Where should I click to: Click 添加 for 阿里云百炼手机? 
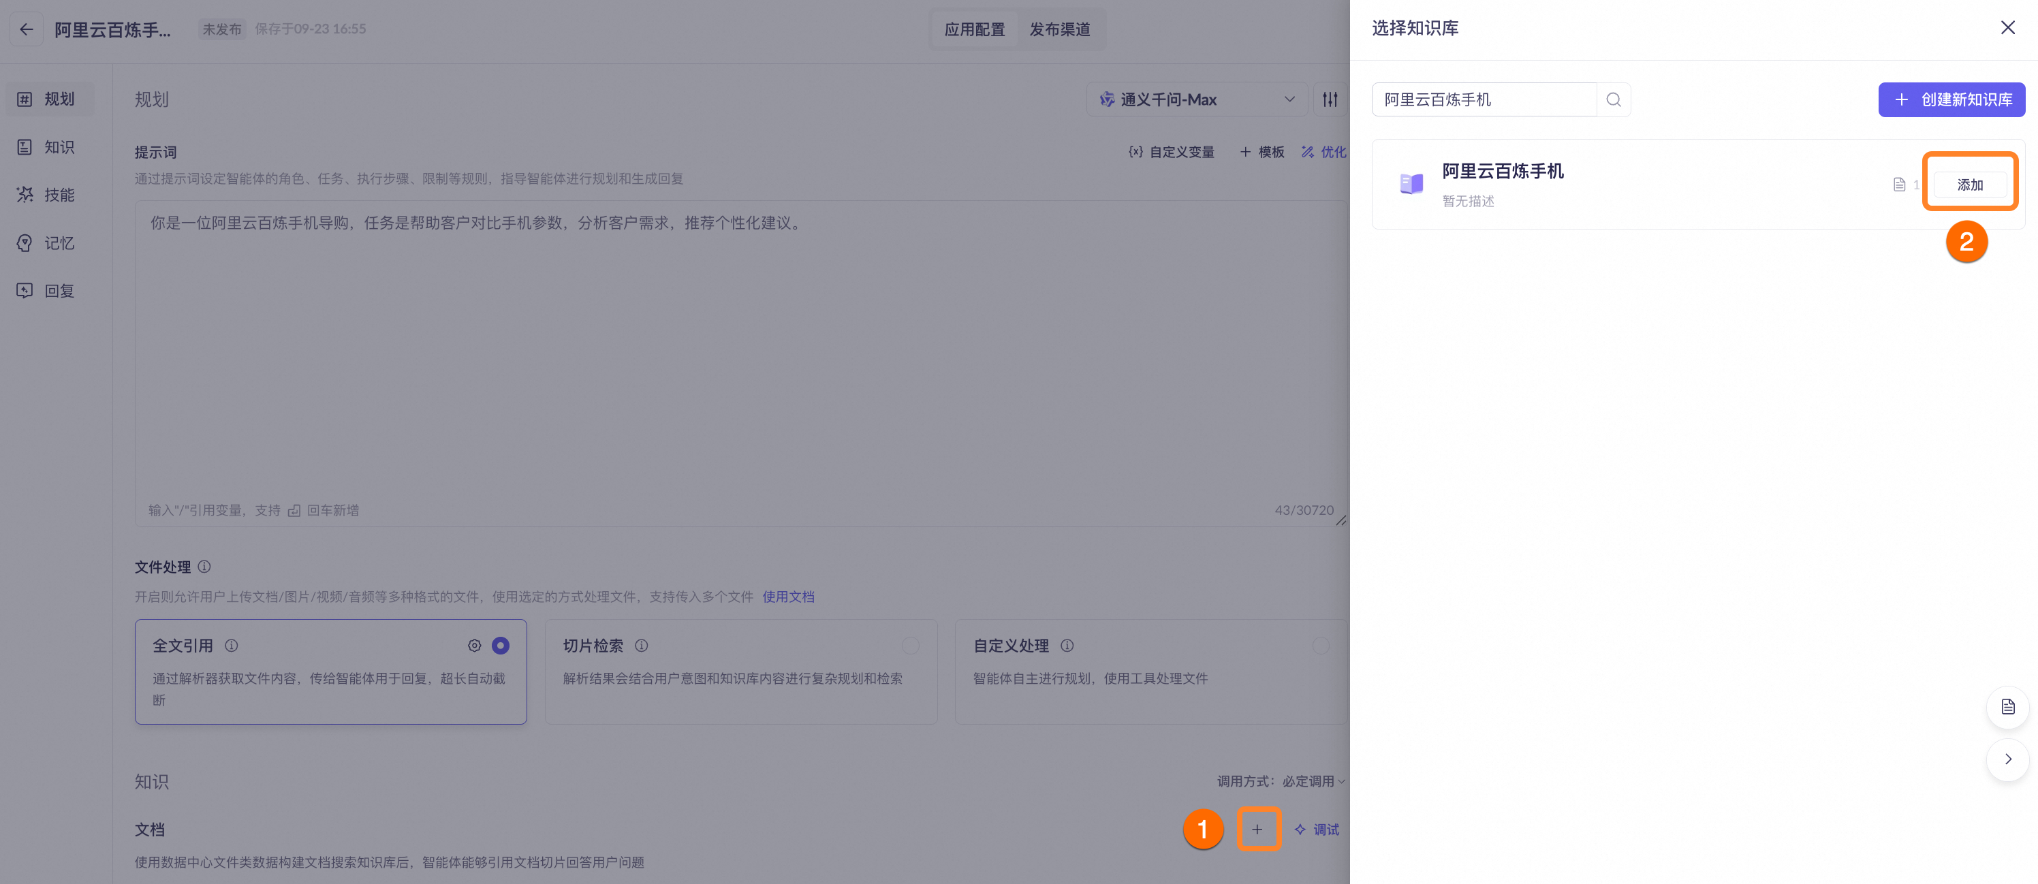coord(1970,185)
